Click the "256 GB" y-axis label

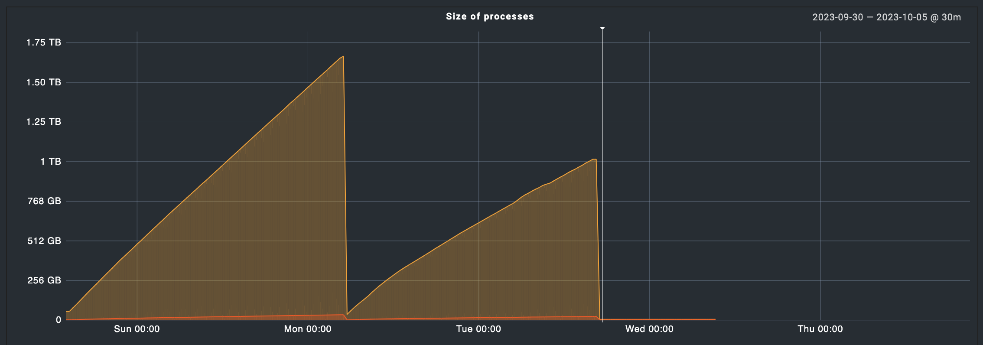coord(44,280)
